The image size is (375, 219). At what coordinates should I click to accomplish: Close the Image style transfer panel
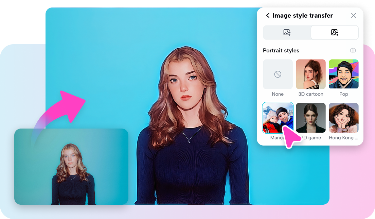point(354,16)
